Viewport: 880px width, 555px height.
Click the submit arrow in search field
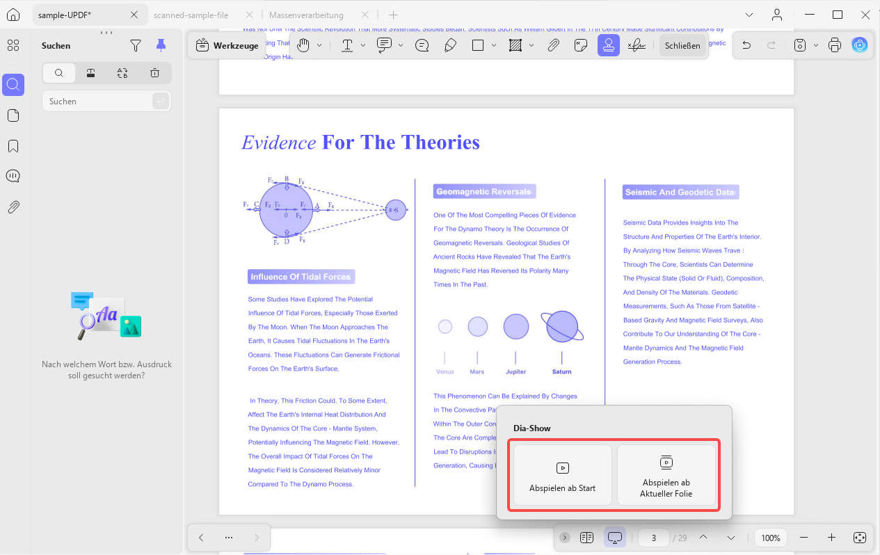(161, 101)
